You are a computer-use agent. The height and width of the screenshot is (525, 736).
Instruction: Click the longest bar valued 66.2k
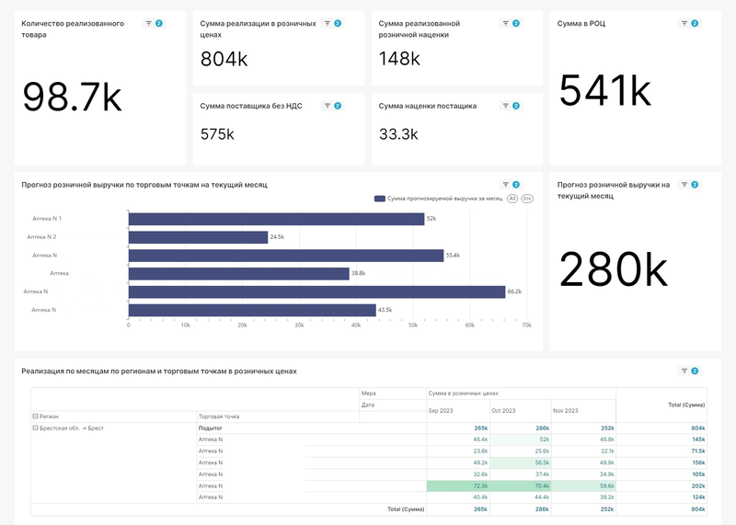click(x=316, y=292)
